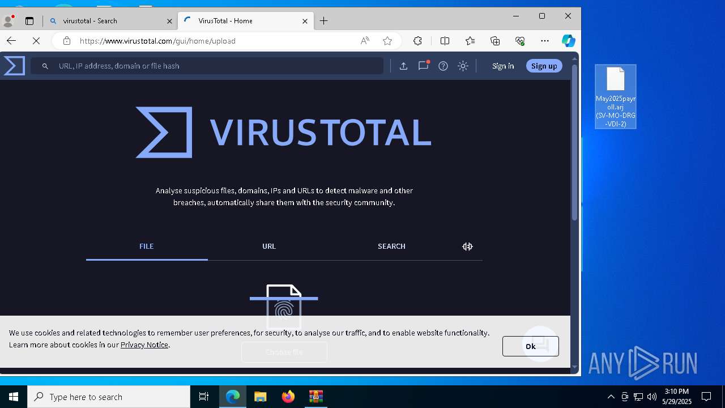725x408 pixels.
Task: Open Firefox from taskbar
Action: click(x=288, y=397)
